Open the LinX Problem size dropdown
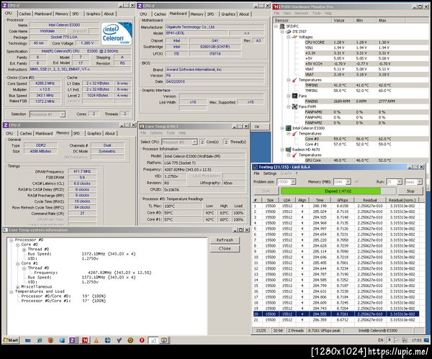Viewport: 432px width, 359px height. tap(293, 182)
